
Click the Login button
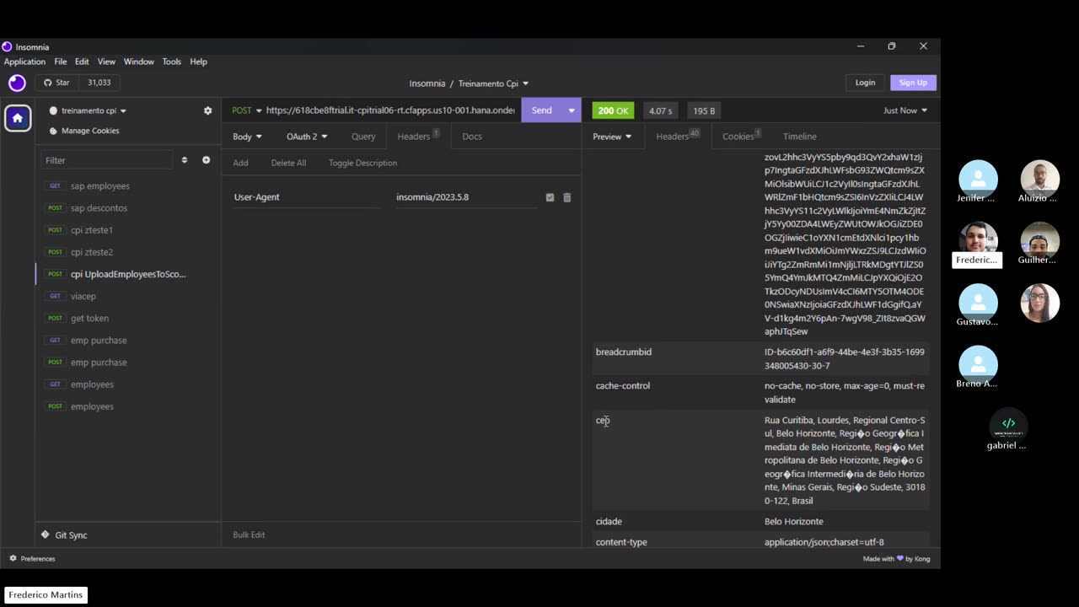865,83
